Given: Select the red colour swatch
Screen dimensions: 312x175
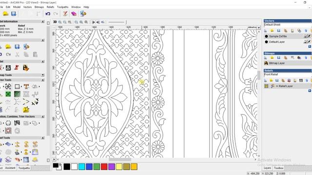Looking at the screenshot, I should 104,167.
